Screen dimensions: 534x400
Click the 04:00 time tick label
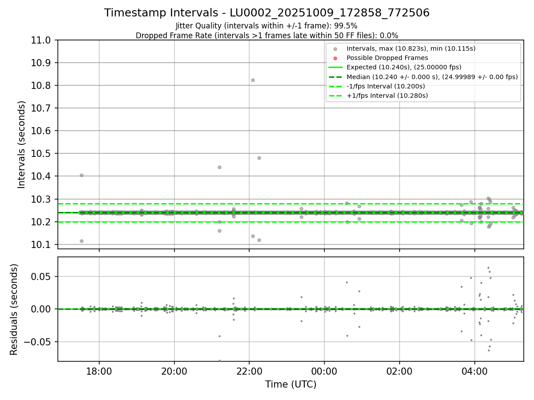475,371
